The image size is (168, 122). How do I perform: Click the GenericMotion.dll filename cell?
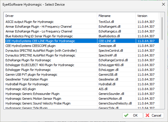[117, 99]
